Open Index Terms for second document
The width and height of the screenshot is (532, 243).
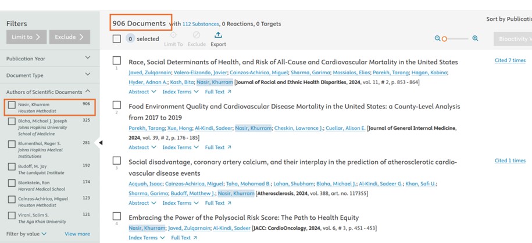tap(180, 147)
